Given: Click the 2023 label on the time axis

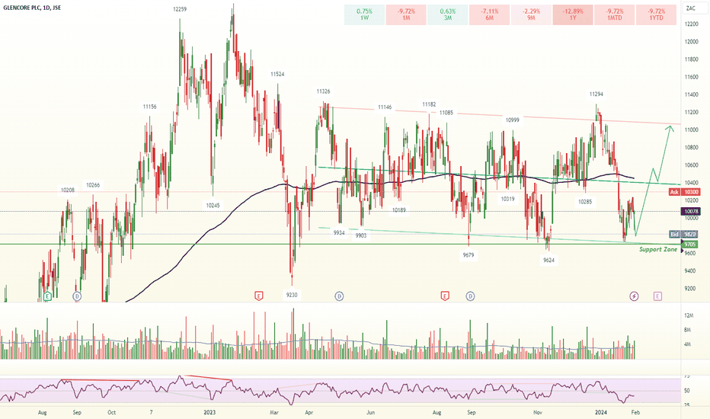Looking at the screenshot, I should pyautogui.click(x=209, y=412).
